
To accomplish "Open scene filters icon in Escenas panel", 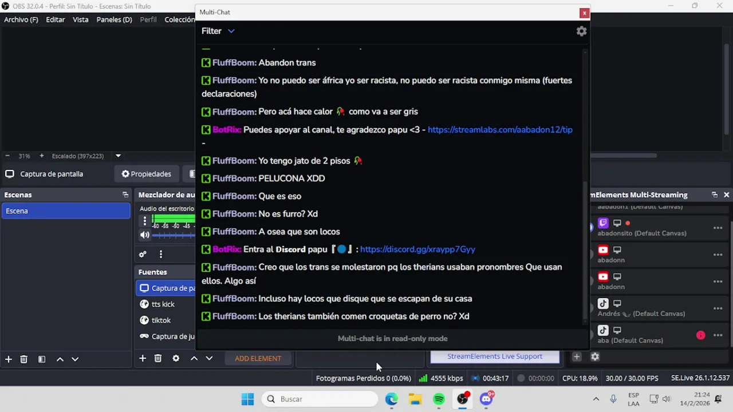I will (x=42, y=359).
